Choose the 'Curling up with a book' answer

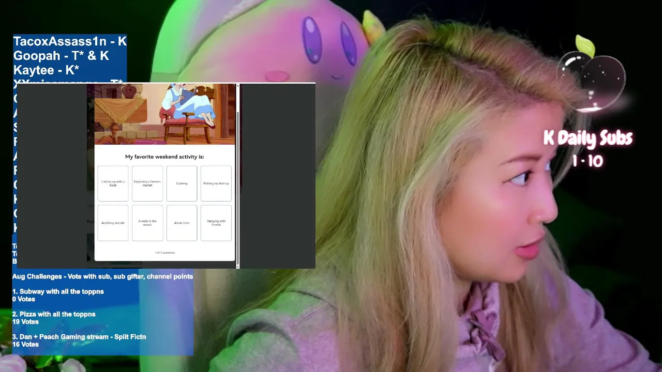[113, 183]
